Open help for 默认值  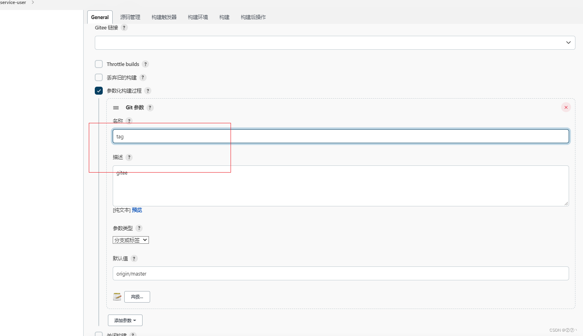(x=134, y=258)
